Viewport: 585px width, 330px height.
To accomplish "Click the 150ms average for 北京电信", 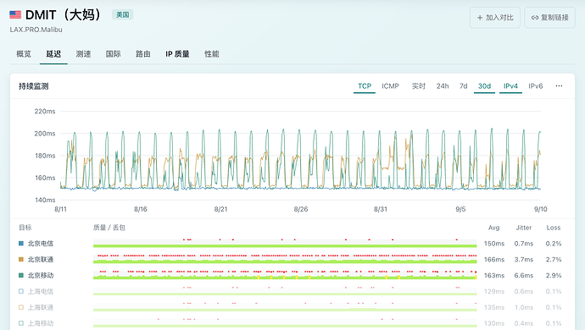I will pos(494,244).
